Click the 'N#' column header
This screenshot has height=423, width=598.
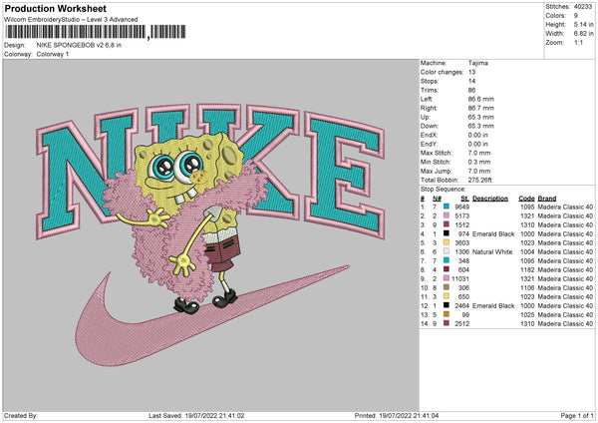(437, 199)
